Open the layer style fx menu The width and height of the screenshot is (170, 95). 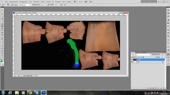tap(151, 88)
